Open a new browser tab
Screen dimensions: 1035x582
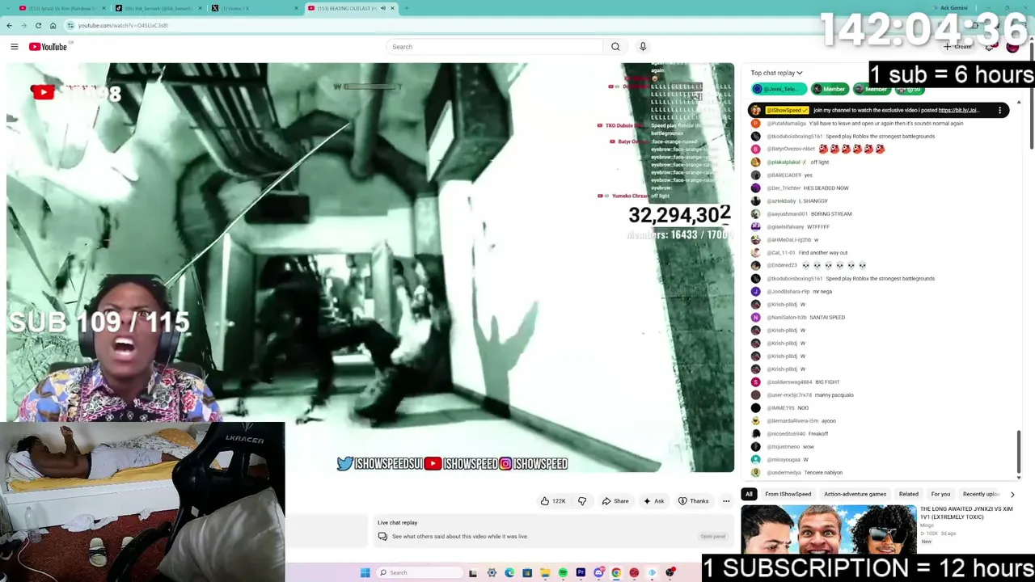[406, 8]
